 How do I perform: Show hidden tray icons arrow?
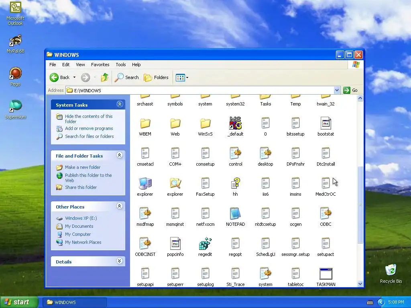tap(381, 302)
